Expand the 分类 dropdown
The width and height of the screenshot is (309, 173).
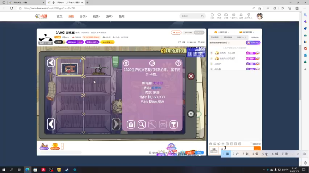(83, 16)
